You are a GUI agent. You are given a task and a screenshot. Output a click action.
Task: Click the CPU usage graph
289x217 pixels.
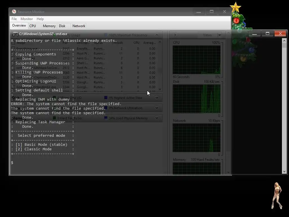pyautogui.click(x=196, y=60)
